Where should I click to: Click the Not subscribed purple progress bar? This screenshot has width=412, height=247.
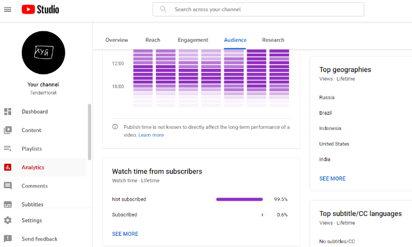(x=240, y=199)
